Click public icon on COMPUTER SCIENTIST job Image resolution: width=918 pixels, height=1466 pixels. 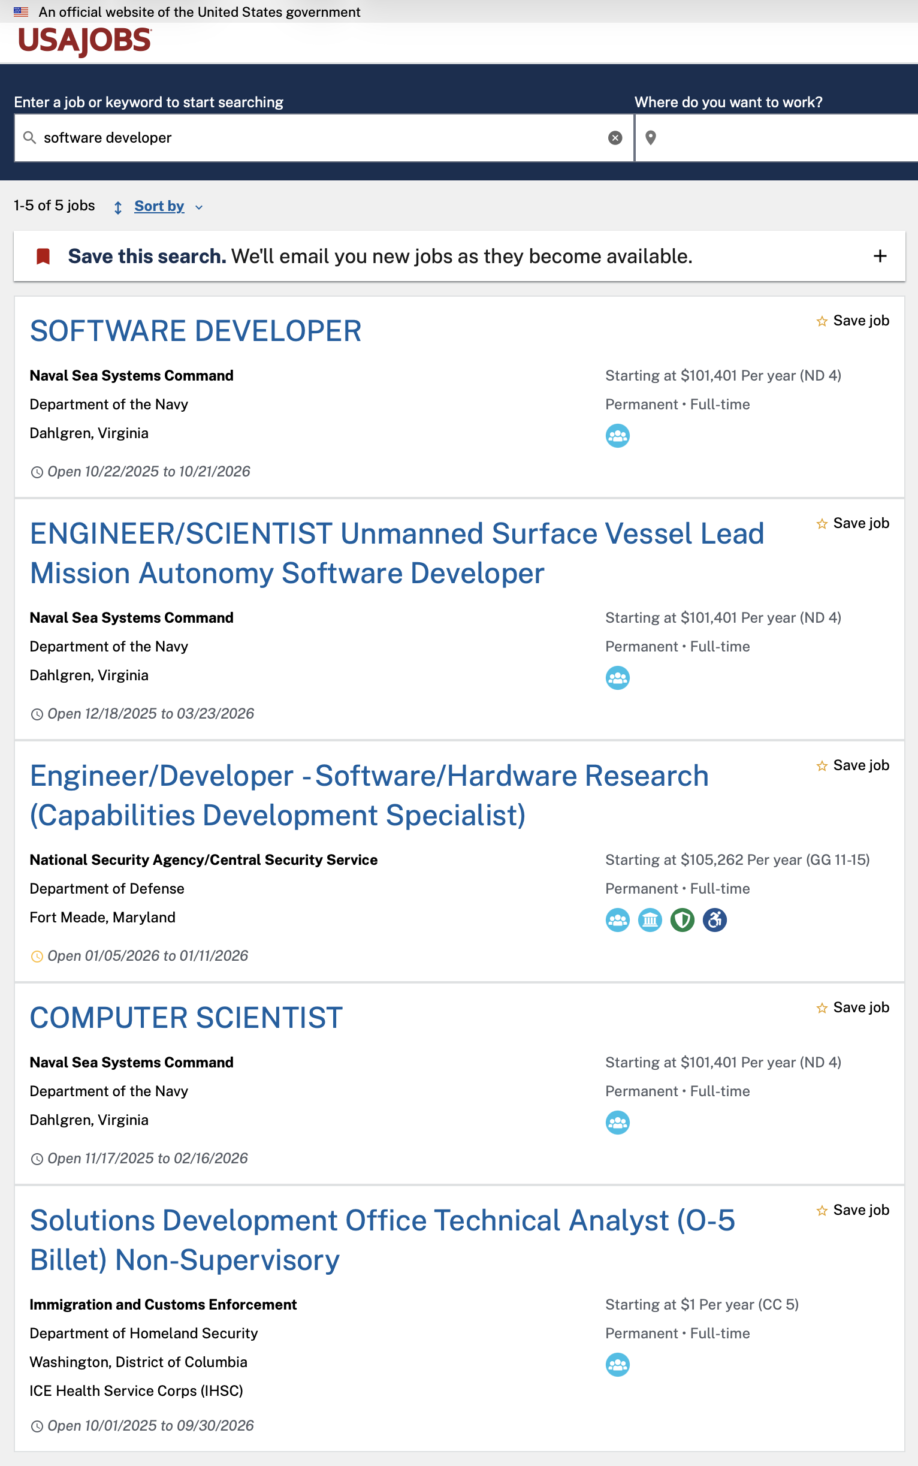617,1122
